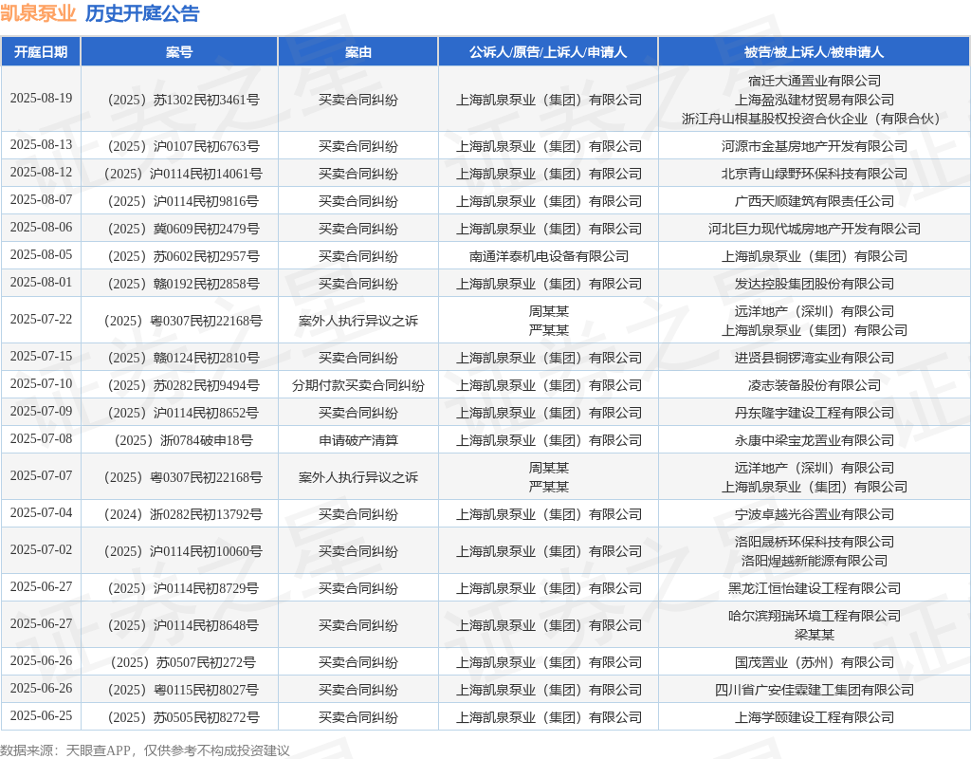Click defendant 广西天顺建筑有限责任公司

click(x=814, y=201)
